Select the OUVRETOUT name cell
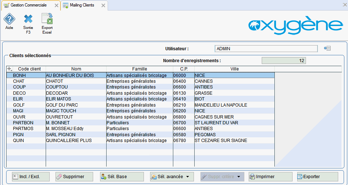 (76, 117)
